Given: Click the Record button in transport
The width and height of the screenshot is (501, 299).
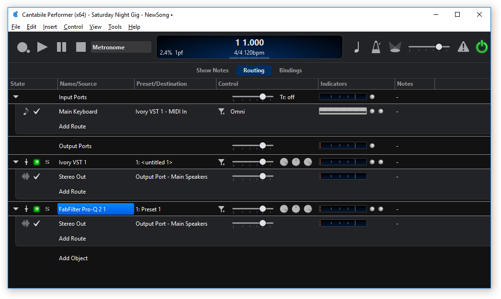Looking at the screenshot, I should pos(23,47).
